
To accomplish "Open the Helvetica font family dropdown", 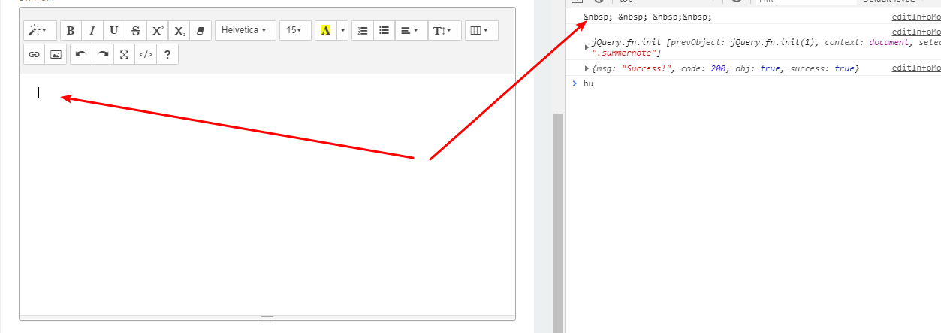I will point(245,30).
